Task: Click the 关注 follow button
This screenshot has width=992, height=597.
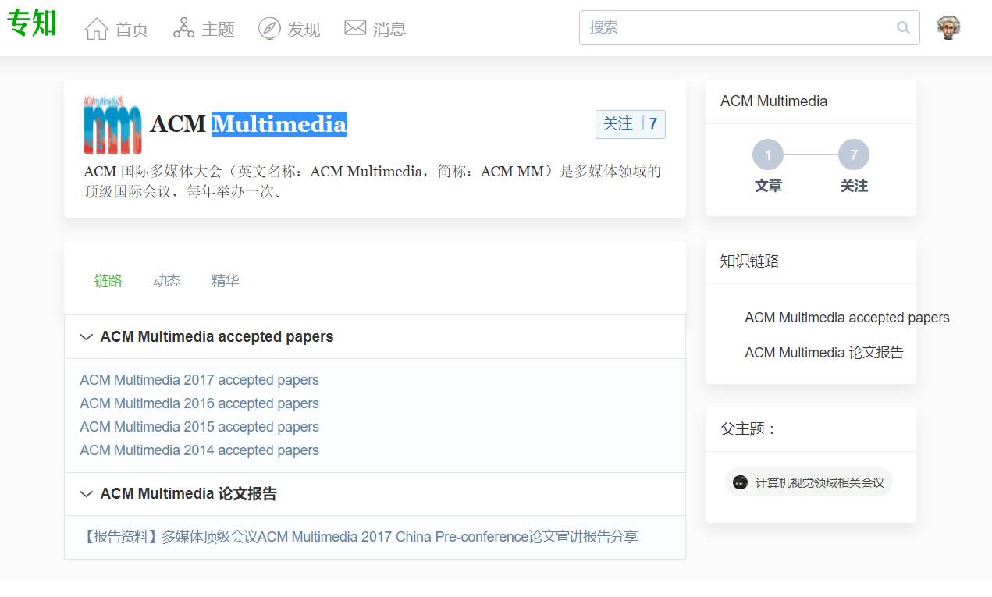Action: (x=631, y=124)
